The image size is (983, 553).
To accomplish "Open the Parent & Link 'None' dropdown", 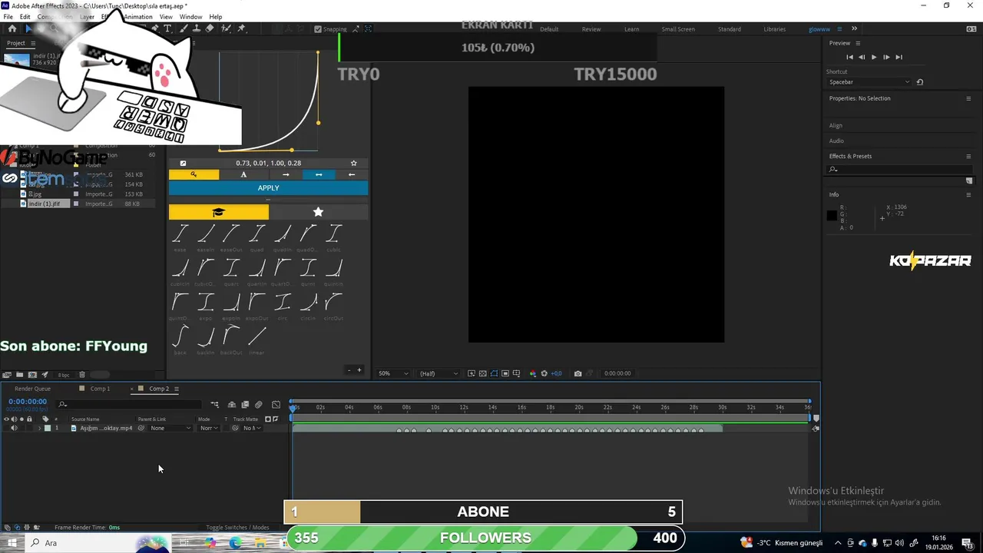I will (170, 428).
